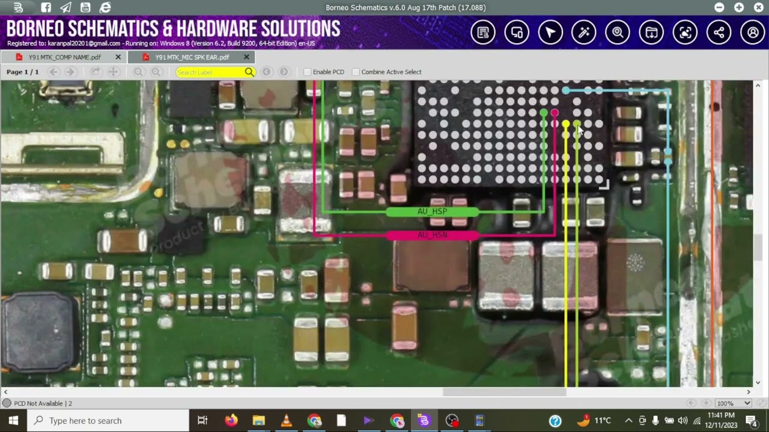Click the horizontal scrollbar right arrow
The image size is (769, 432).
pyautogui.click(x=749, y=392)
